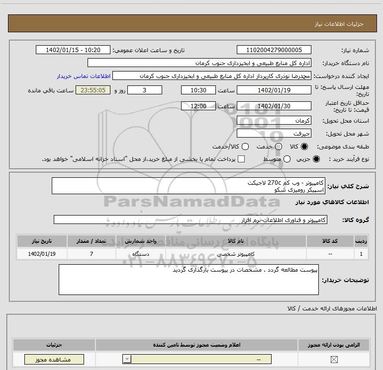Click the نام کالا column header
The width and height of the screenshot is (383, 370).
click(x=236, y=241)
